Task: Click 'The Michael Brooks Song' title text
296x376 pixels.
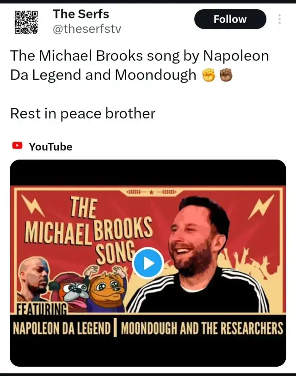Action: tap(89, 230)
